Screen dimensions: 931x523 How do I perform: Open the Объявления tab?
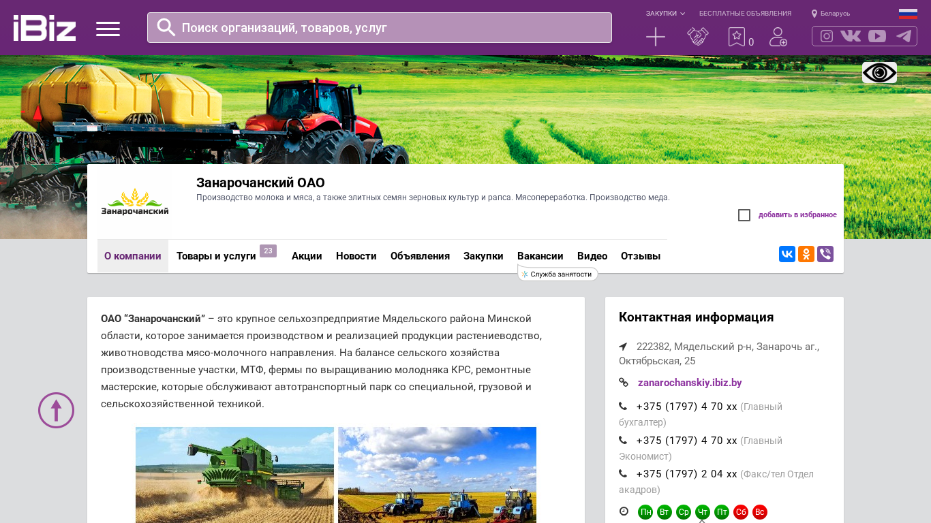tap(420, 256)
